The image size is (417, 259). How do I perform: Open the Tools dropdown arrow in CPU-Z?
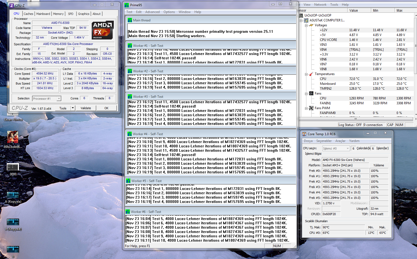[x=73, y=108]
